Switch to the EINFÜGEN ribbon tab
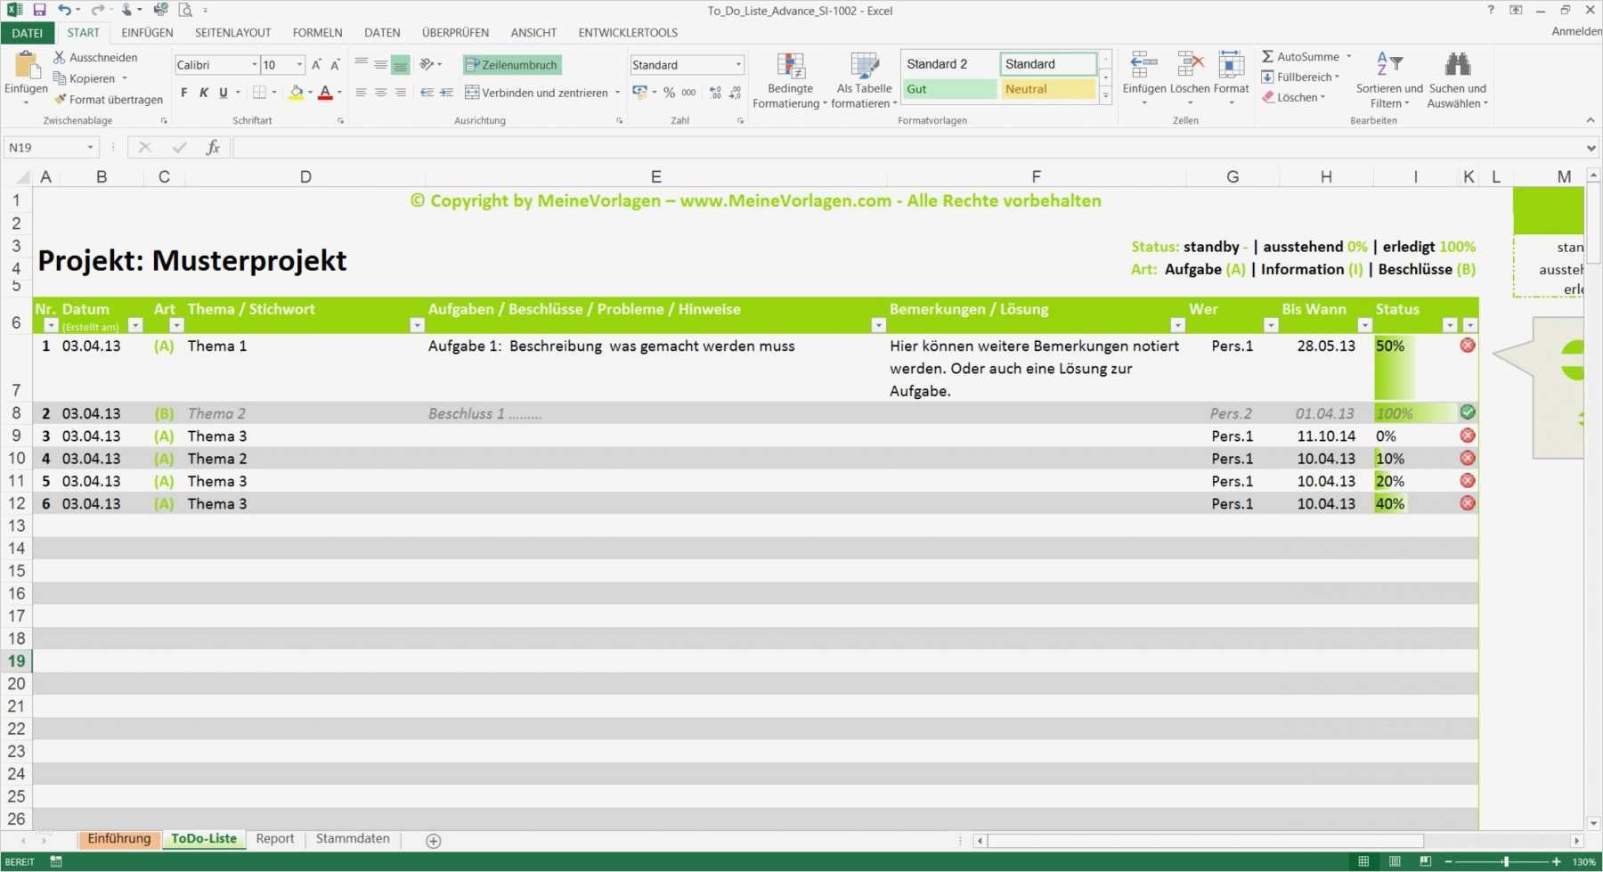Viewport: 1603px width, 872px height. tap(146, 32)
